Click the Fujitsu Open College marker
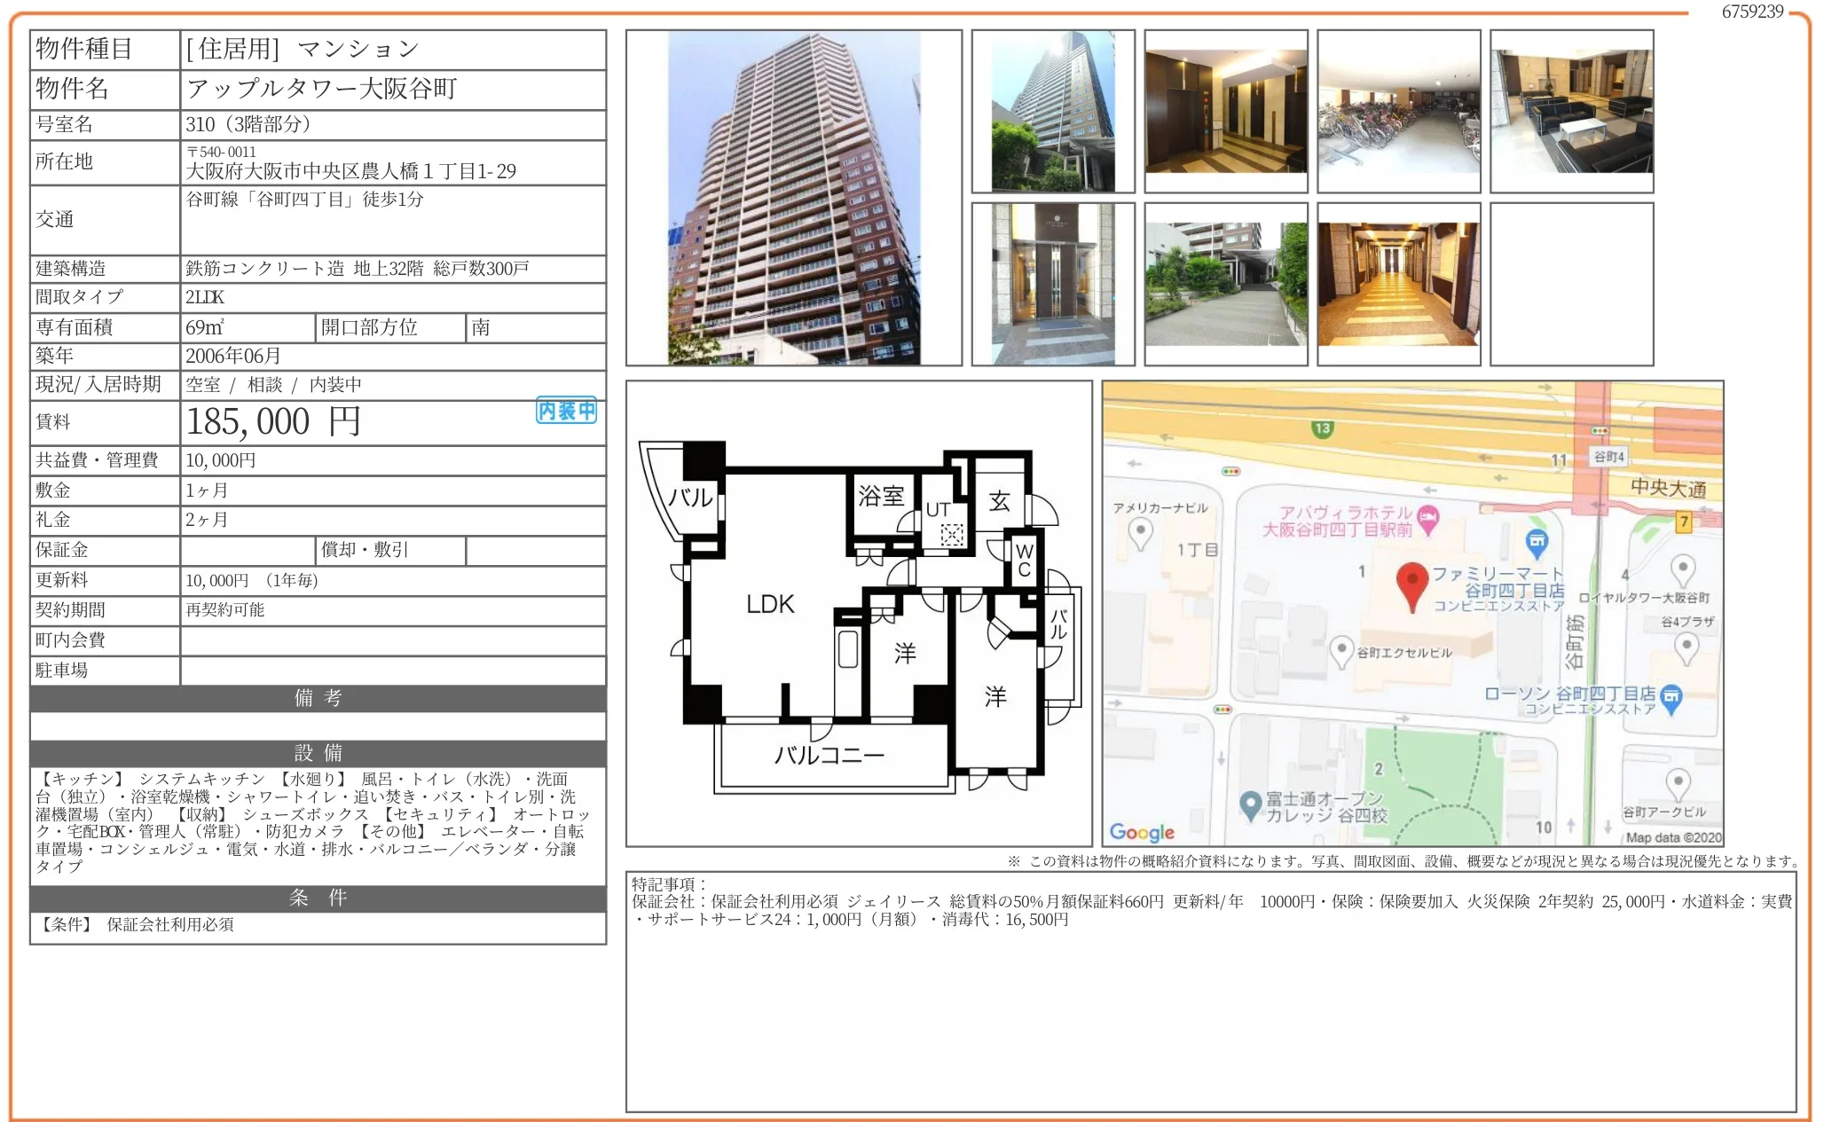This screenshot has width=1824, height=1122. pos(1251,804)
